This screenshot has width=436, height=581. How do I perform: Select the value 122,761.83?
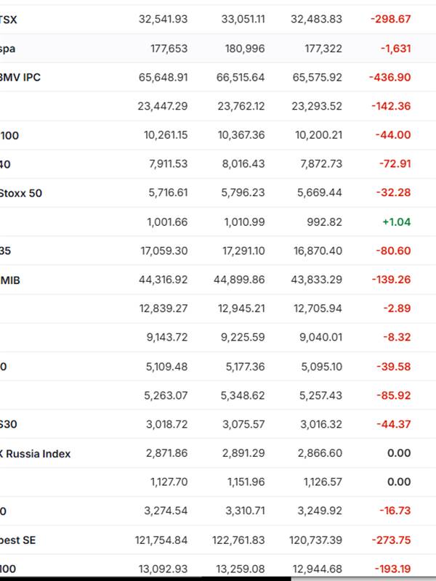click(239, 540)
